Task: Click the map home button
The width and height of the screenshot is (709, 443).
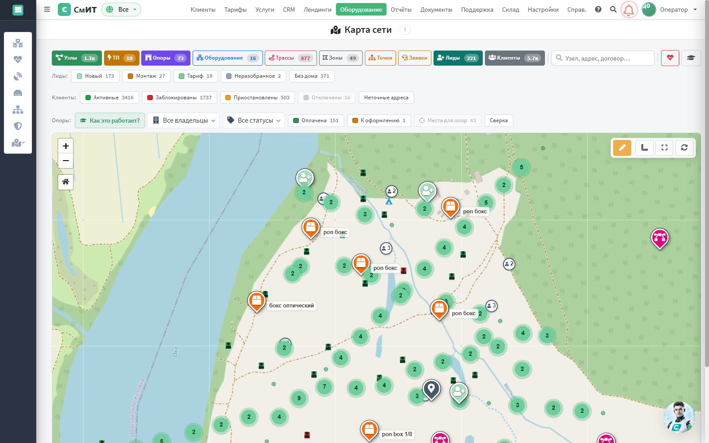Action: (66, 182)
